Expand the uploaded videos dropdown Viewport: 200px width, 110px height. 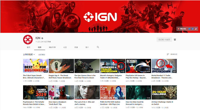[29, 54]
